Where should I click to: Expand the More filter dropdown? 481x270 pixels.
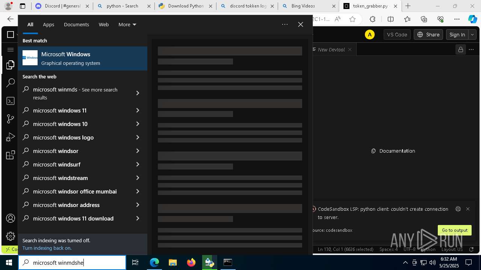tap(127, 24)
